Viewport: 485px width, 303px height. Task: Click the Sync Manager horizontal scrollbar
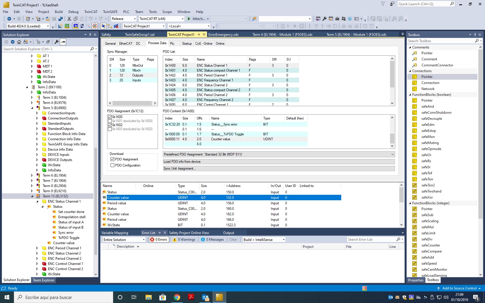coord(132,103)
